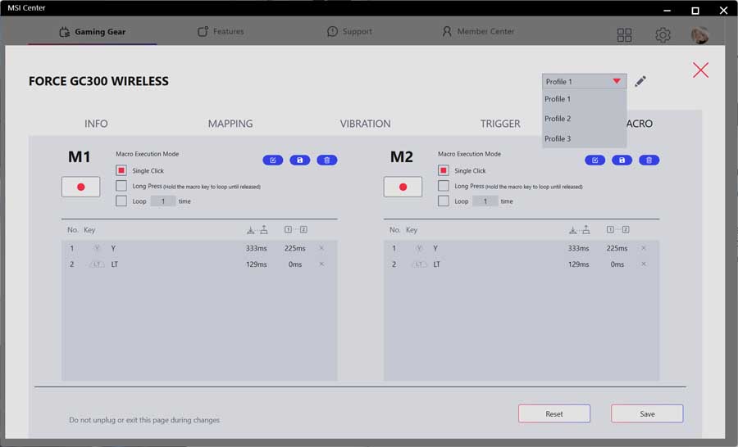Minimize the MSI Center window
Viewport: 738px width, 447px height.
pos(667,11)
